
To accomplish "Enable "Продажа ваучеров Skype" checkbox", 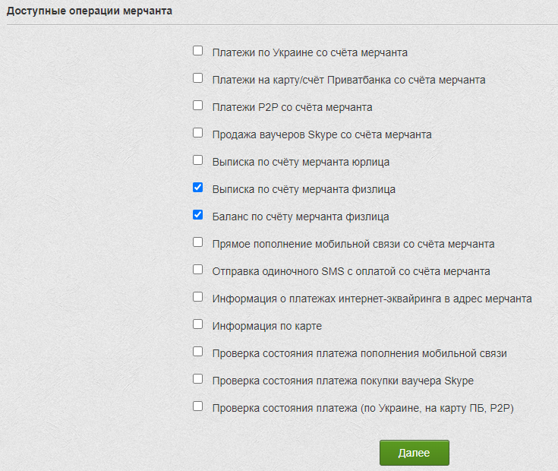I will coord(198,133).
